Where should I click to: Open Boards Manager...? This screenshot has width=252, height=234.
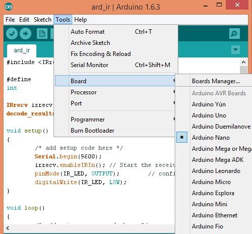(x=214, y=81)
